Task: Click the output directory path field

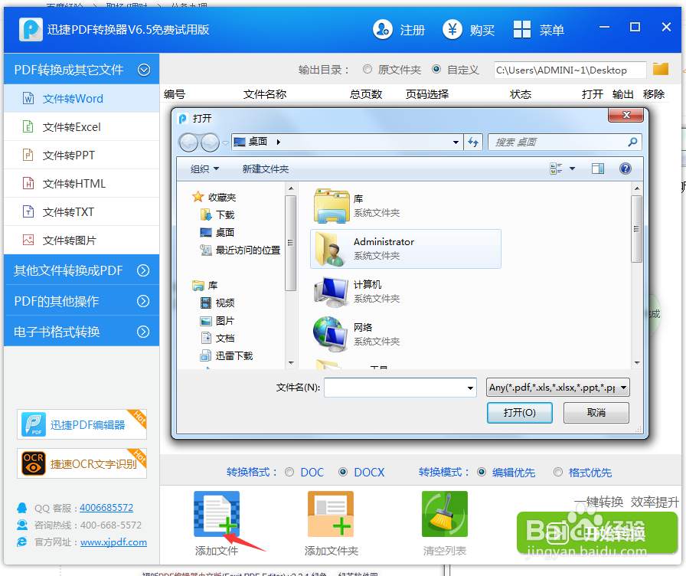Action: [570, 70]
